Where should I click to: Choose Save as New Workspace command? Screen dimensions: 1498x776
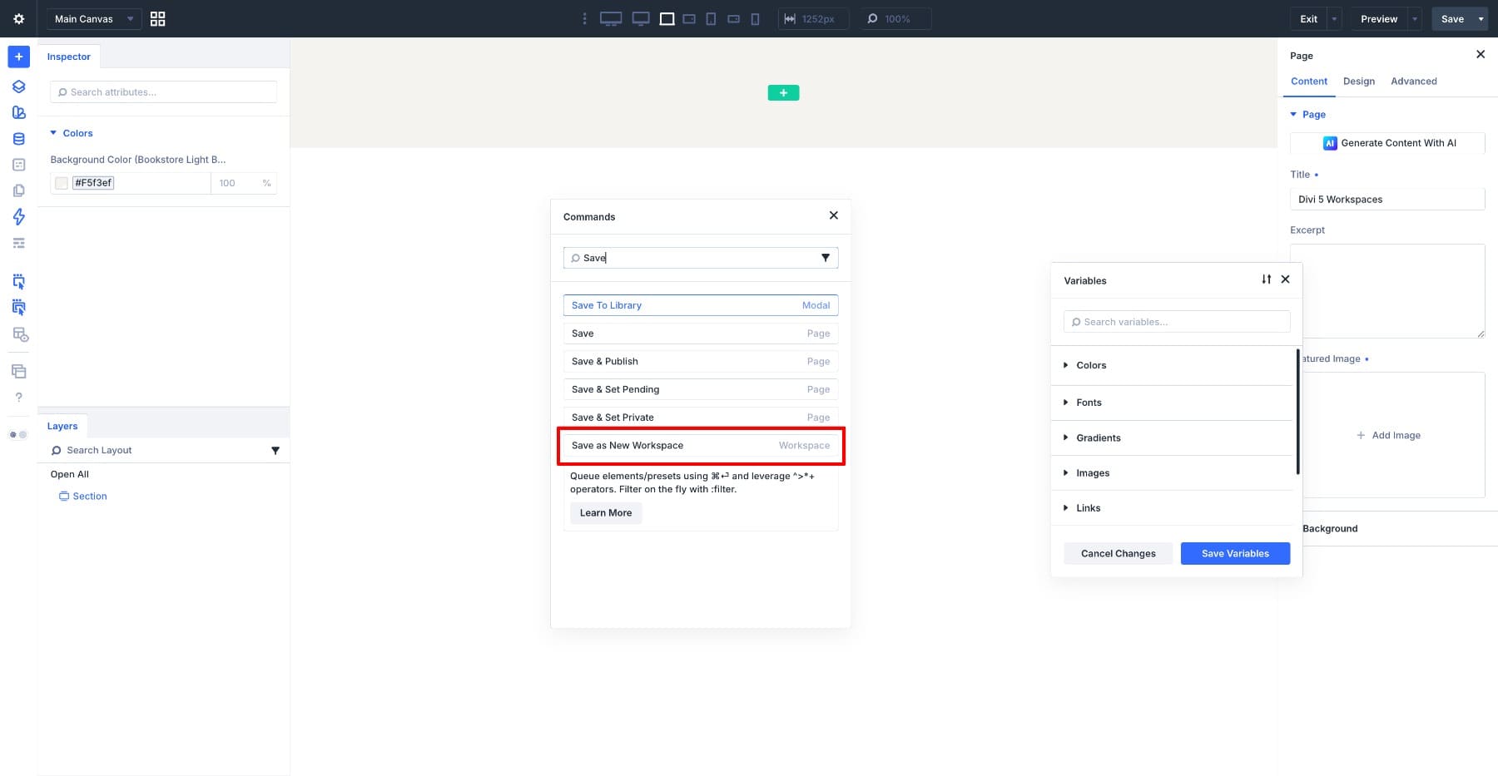tap(701, 446)
